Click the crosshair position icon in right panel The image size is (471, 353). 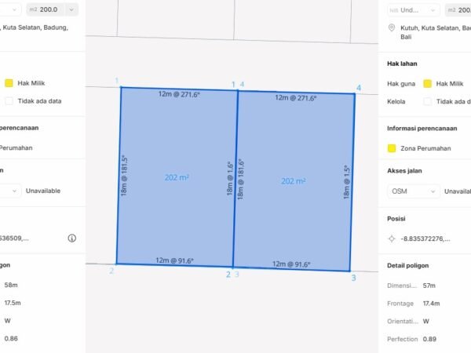392,238
